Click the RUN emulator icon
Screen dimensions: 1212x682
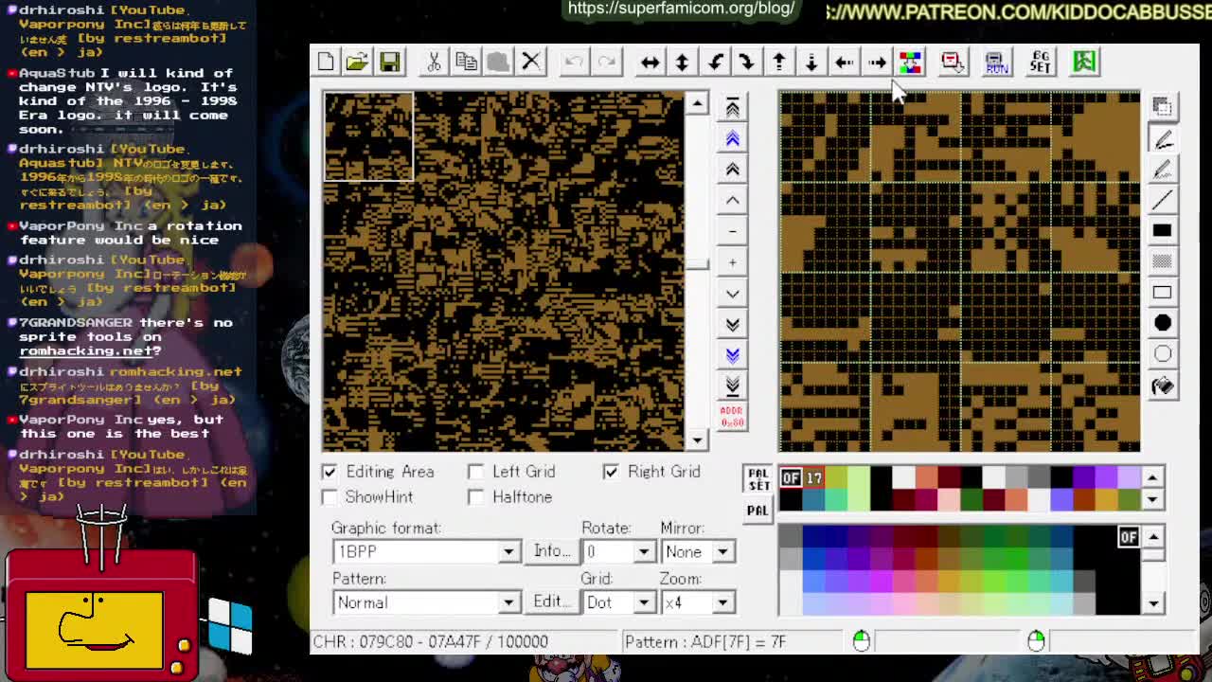point(996,63)
